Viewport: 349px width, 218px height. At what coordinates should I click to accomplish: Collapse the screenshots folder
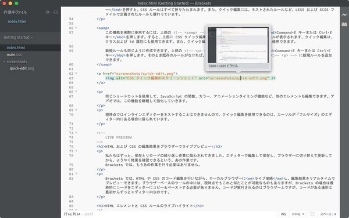4,61
